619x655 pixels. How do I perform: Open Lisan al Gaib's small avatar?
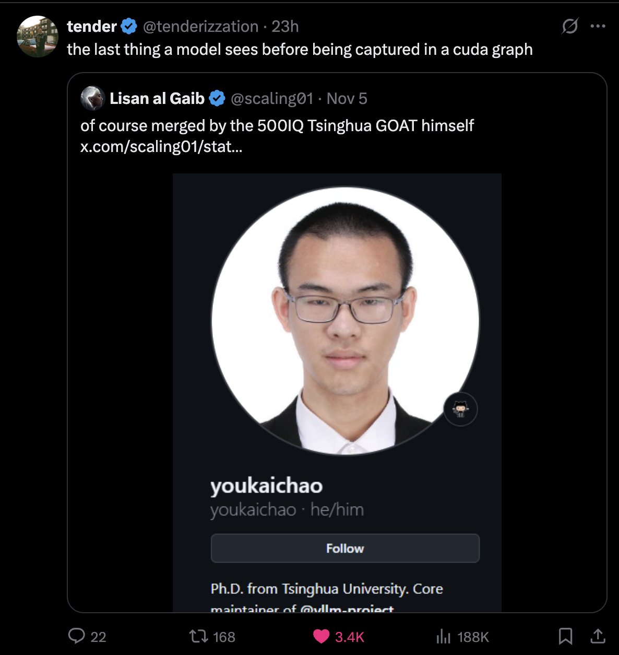pos(92,98)
